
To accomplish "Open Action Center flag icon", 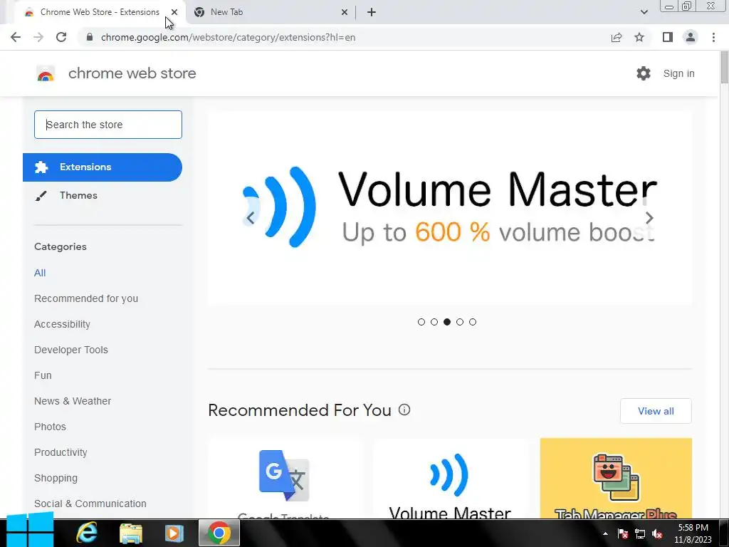I will (623, 533).
